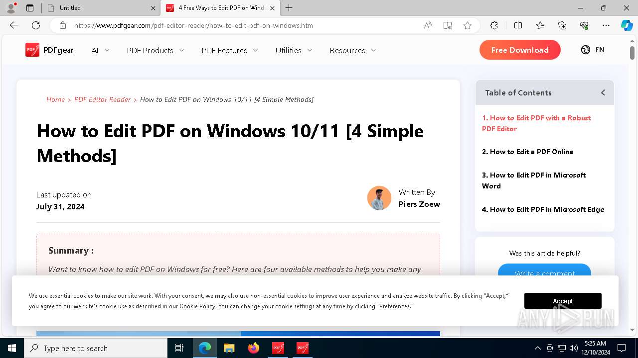The image size is (638, 358).
Task: Open notification center icon
Action: (622, 348)
